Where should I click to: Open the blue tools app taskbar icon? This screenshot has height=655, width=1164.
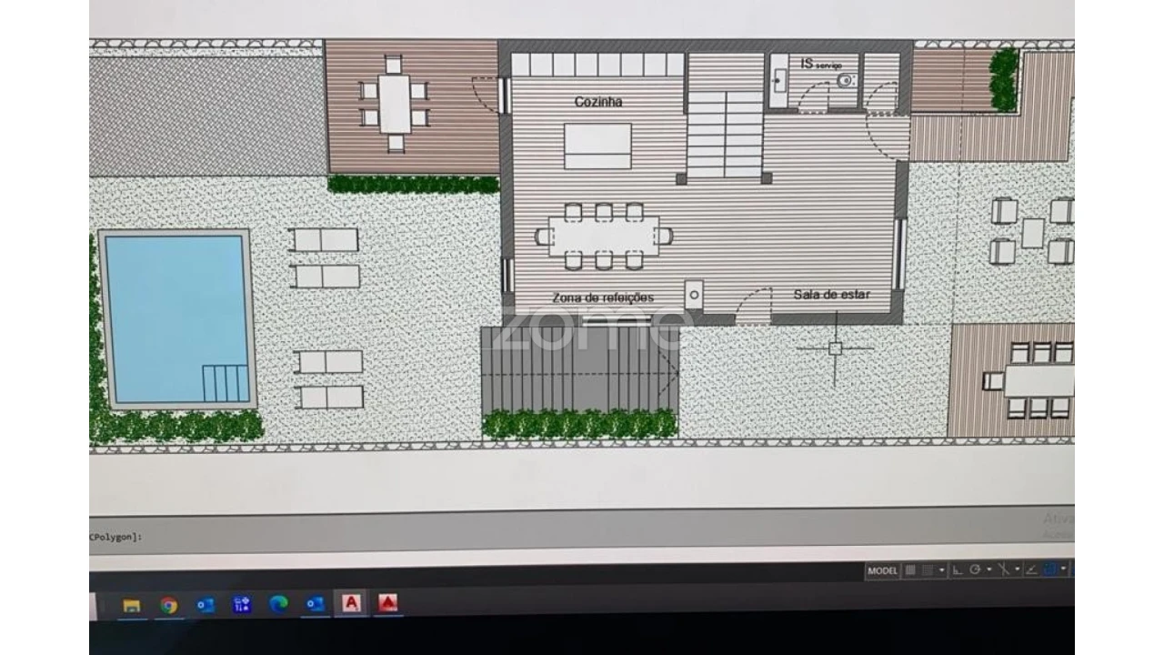(x=242, y=605)
